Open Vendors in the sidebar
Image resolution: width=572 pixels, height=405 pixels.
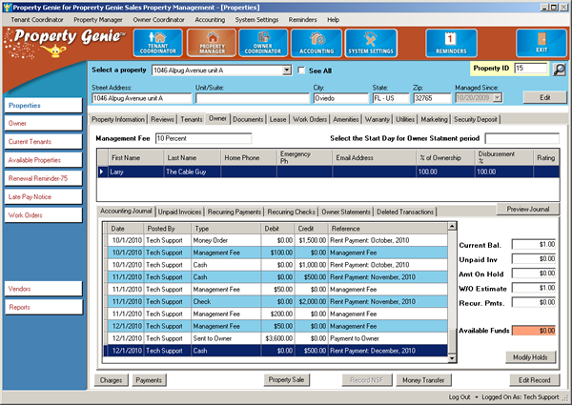(x=44, y=289)
